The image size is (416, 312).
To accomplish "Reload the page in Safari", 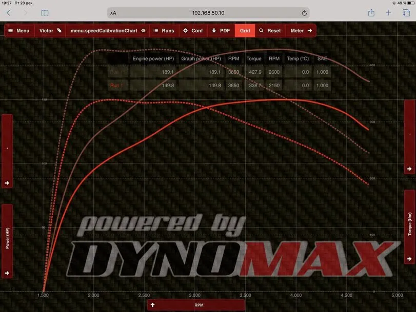I will [x=304, y=13].
